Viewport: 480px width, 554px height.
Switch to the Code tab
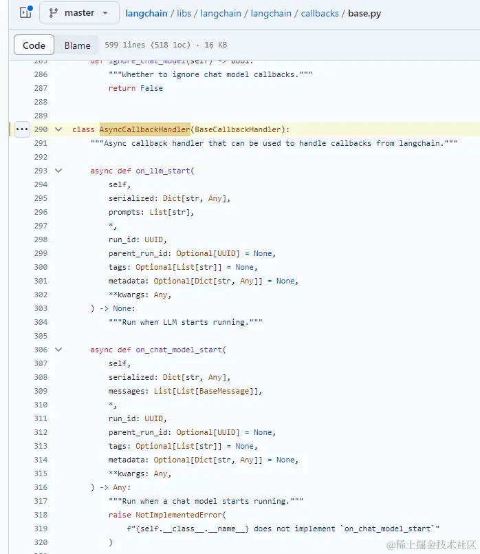[x=34, y=45]
